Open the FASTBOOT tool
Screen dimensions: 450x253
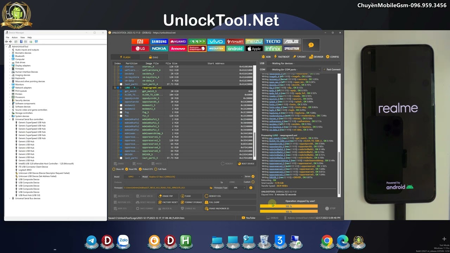coord(281,57)
